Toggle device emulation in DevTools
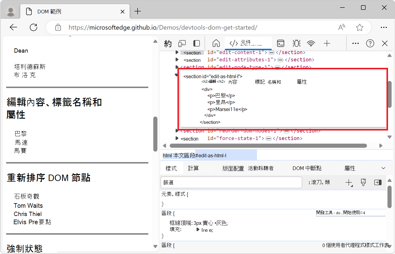395x254 pixels. (x=182, y=43)
